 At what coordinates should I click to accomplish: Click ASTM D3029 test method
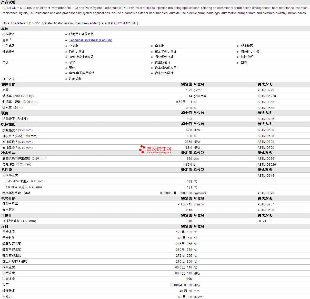click(267, 165)
